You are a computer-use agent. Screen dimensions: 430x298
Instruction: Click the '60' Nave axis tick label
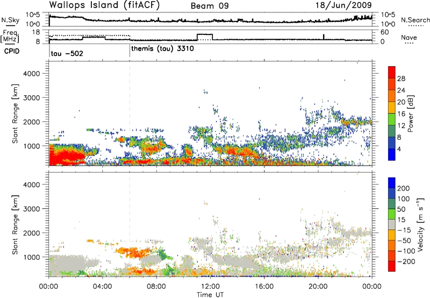point(385,32)
